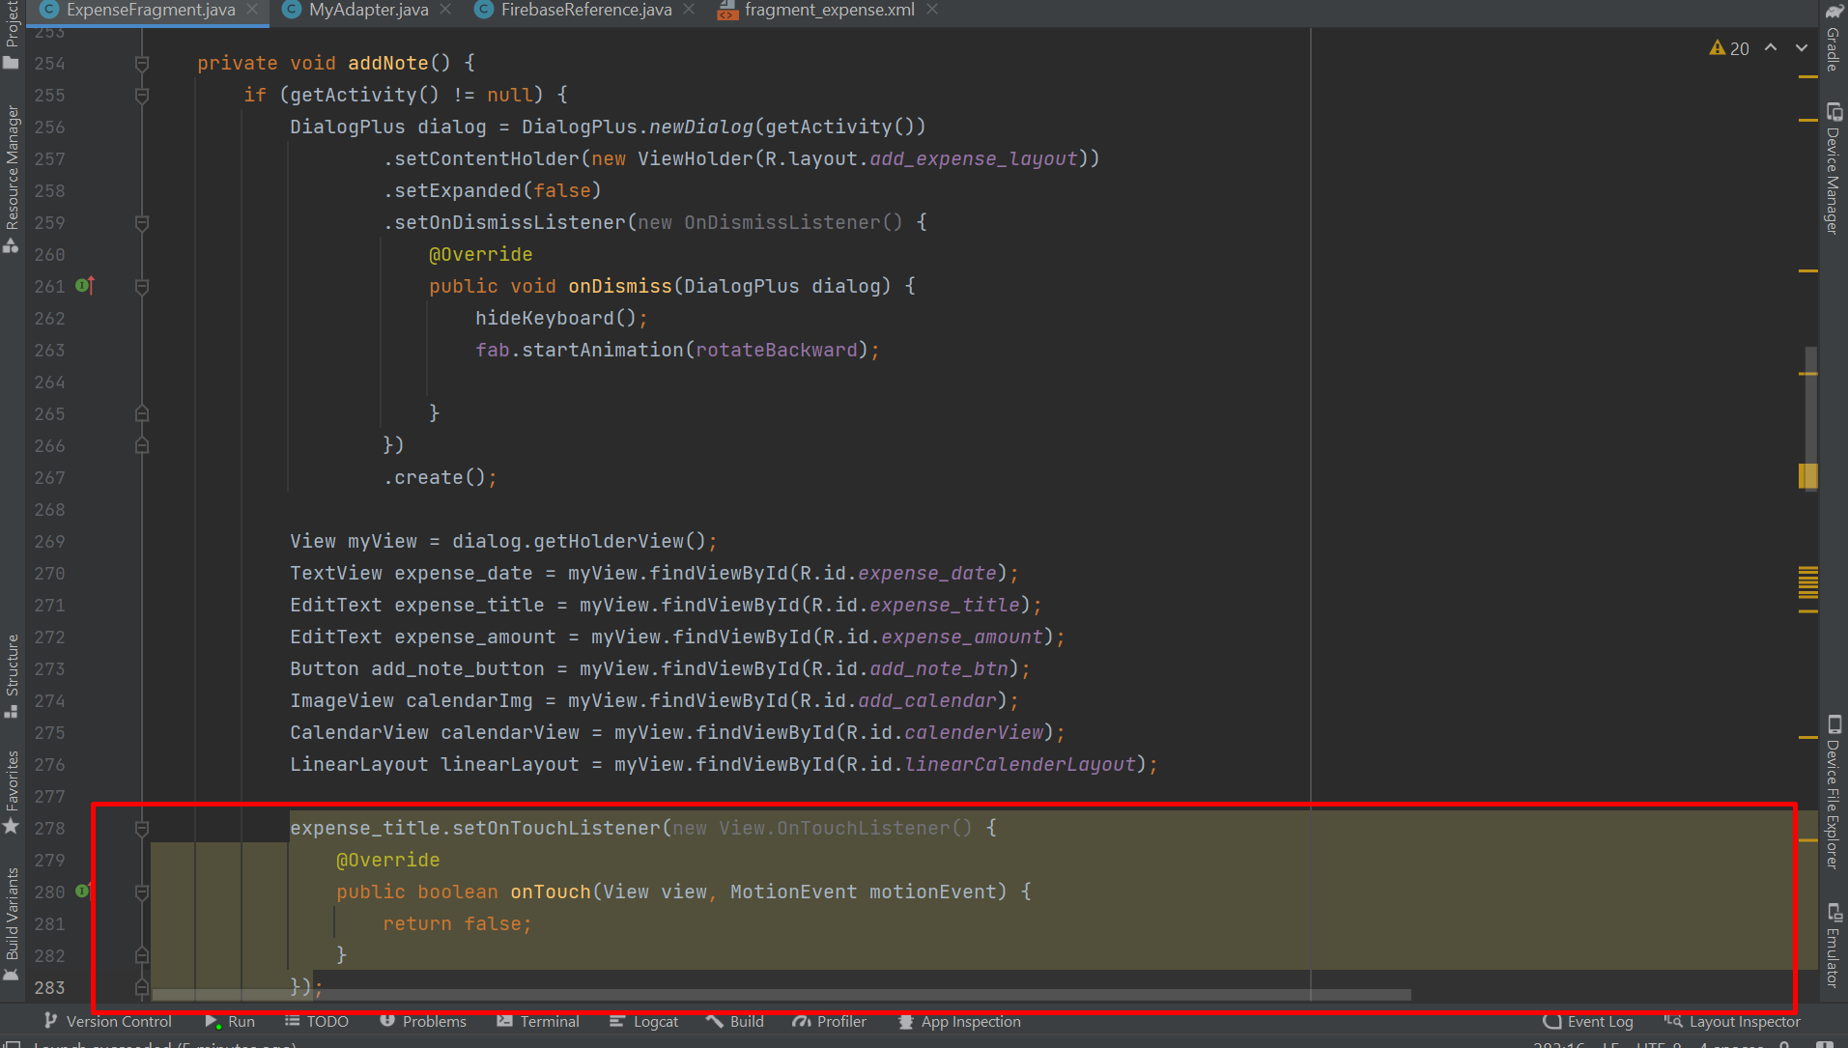The height and width of the screenshot is (1048, 1848).
Task: Open the Gradle tool window
Action: click(x=1833, y=39)
